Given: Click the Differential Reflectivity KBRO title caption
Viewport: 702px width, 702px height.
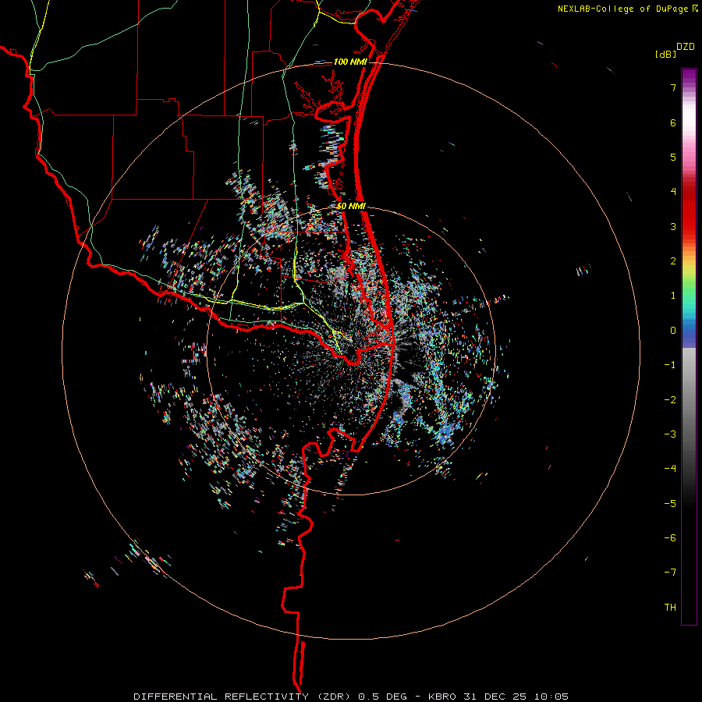Looking at the screenshot, I should click(x=351, y=697).
